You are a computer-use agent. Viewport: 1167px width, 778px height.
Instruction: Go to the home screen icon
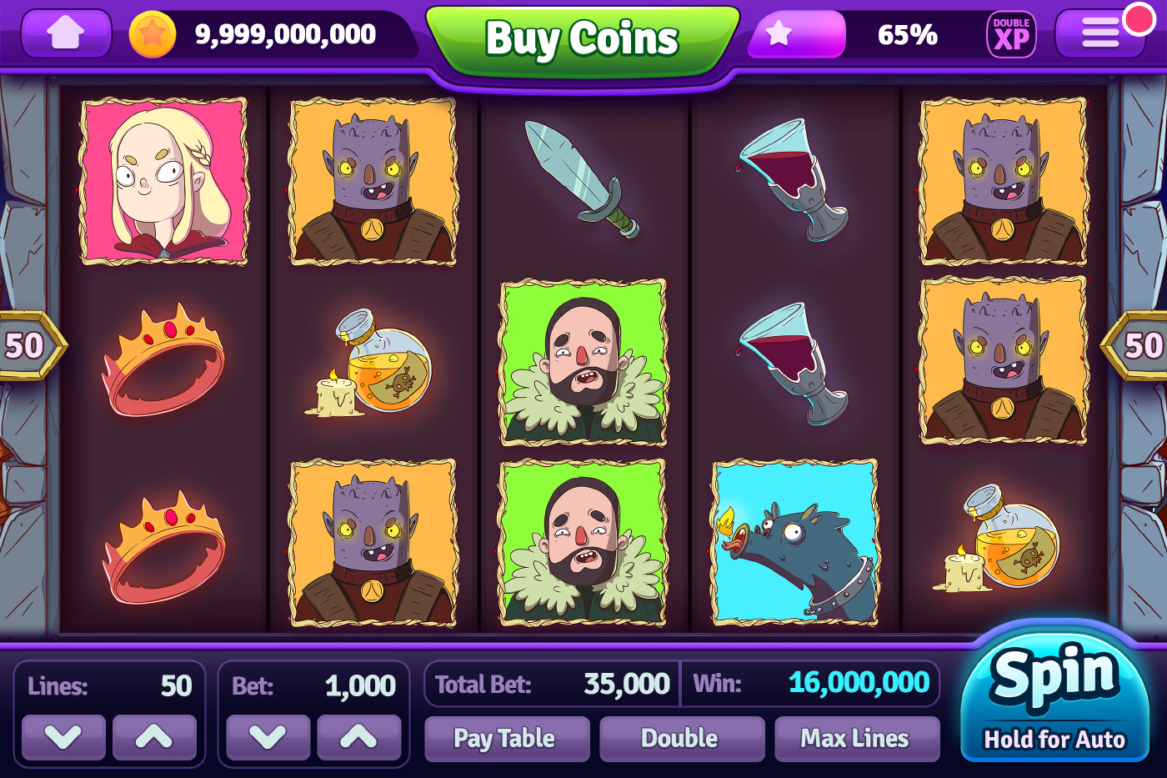(x=66, y=33)
